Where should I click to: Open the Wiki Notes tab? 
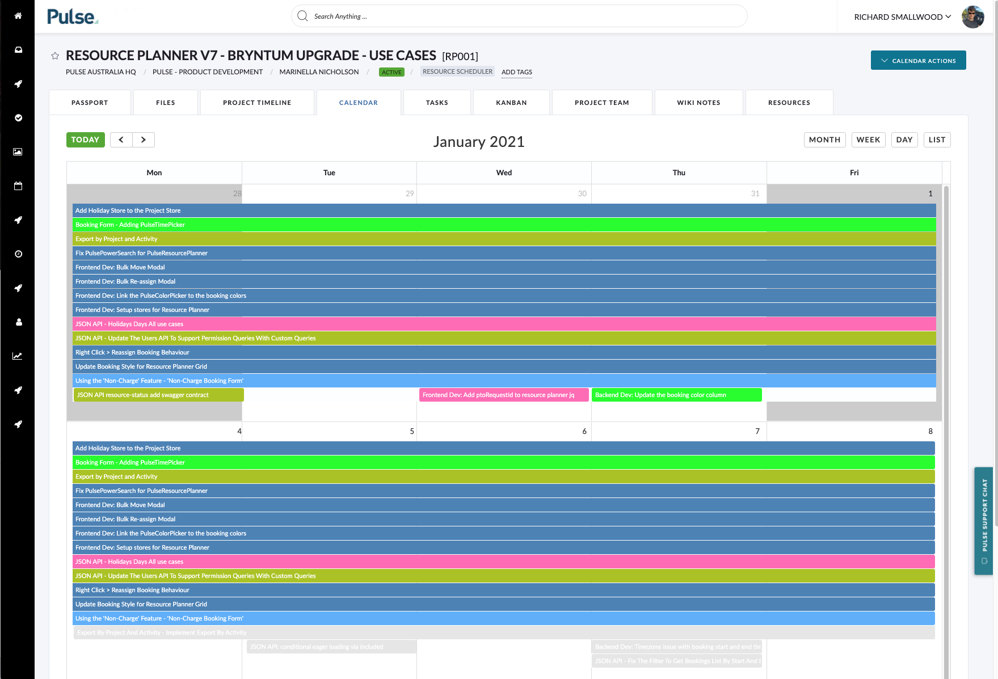click(698, 103)
